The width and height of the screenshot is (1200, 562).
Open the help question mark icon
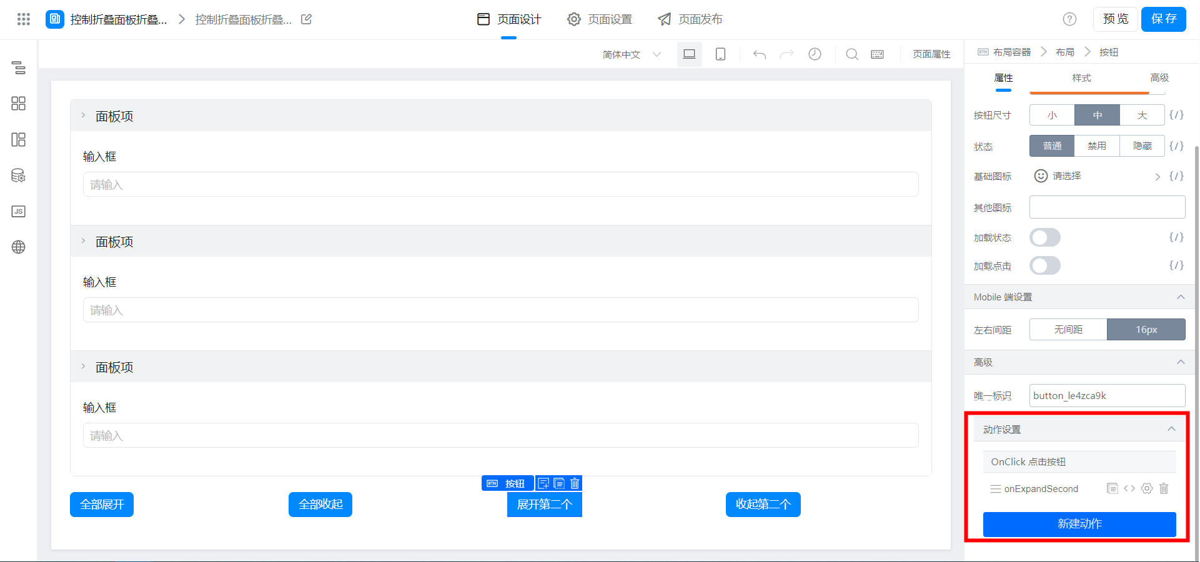[x=1069, y=19]
